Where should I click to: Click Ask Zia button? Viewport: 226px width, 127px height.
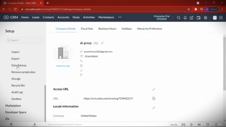coord(174,125)
